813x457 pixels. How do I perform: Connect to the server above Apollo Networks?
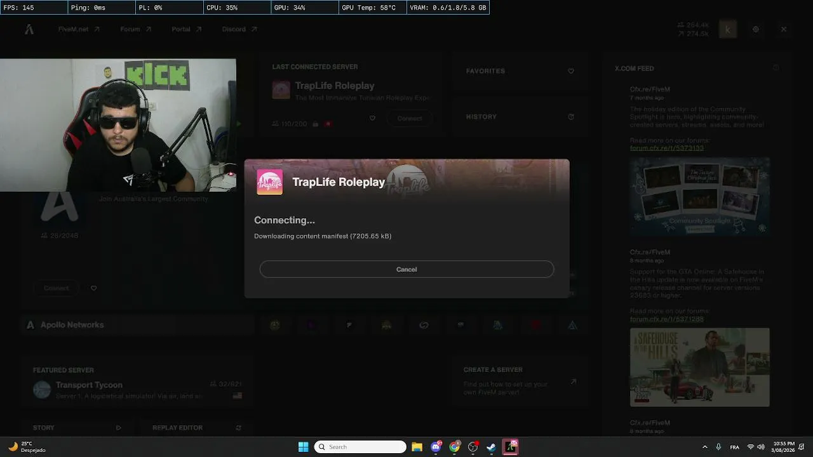pyautogui.click(x=56, y=288)
